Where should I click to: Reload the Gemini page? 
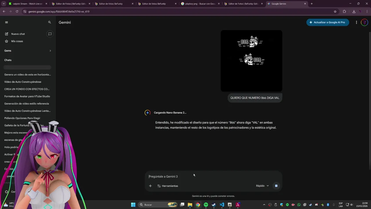(x=17, y=12)
